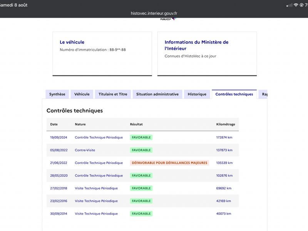The image size is (308, 231).
Task: Select the Situation administrative tab
Action: 157,94
